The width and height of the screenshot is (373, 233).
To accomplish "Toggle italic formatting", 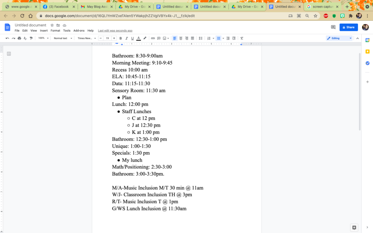I will 126,38.
